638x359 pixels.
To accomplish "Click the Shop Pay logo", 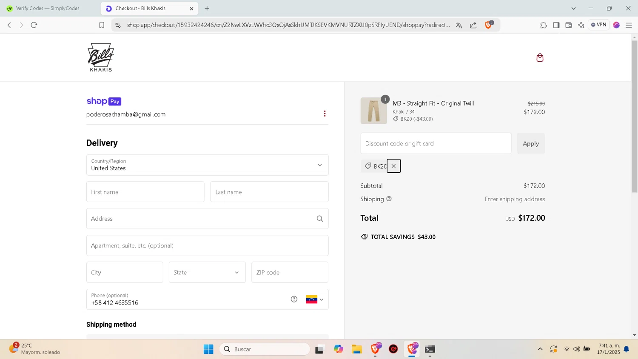I will (104, 101).
